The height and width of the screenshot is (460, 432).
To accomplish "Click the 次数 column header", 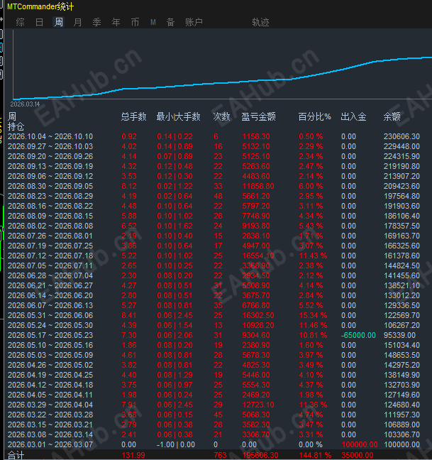I will [x=221, y=116].
